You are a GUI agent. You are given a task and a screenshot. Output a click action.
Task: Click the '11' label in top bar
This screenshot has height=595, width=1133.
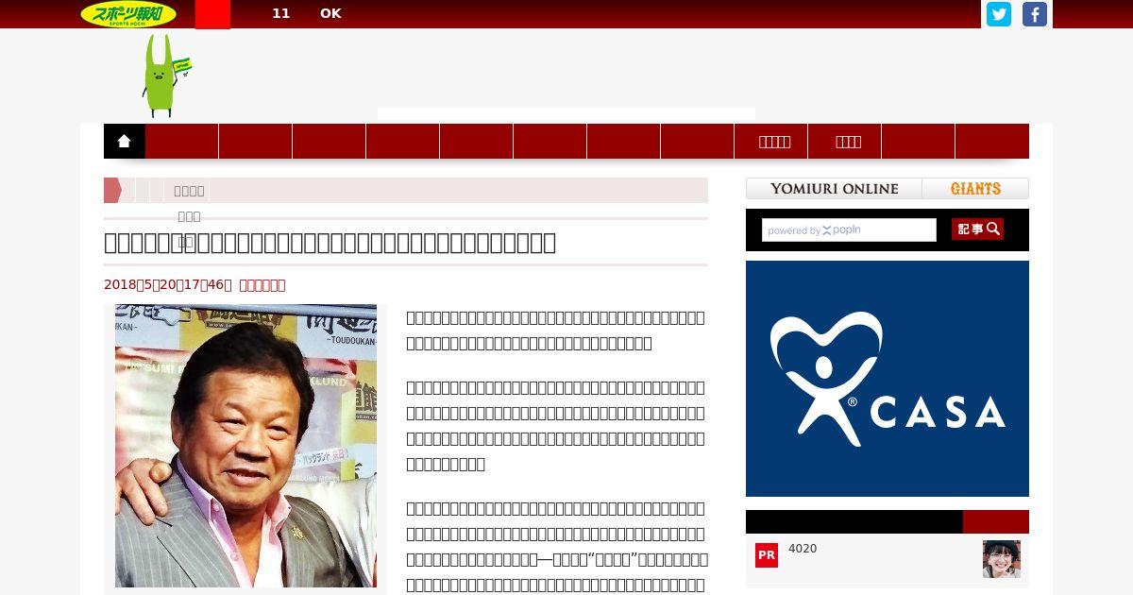280,13
